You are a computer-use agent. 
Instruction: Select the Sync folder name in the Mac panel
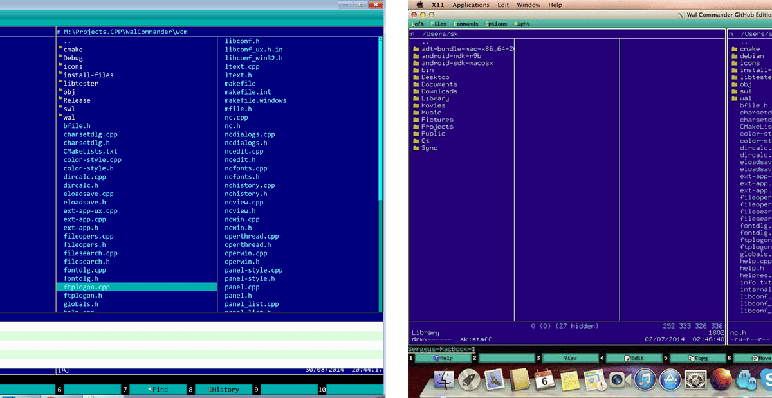point(430,148)
